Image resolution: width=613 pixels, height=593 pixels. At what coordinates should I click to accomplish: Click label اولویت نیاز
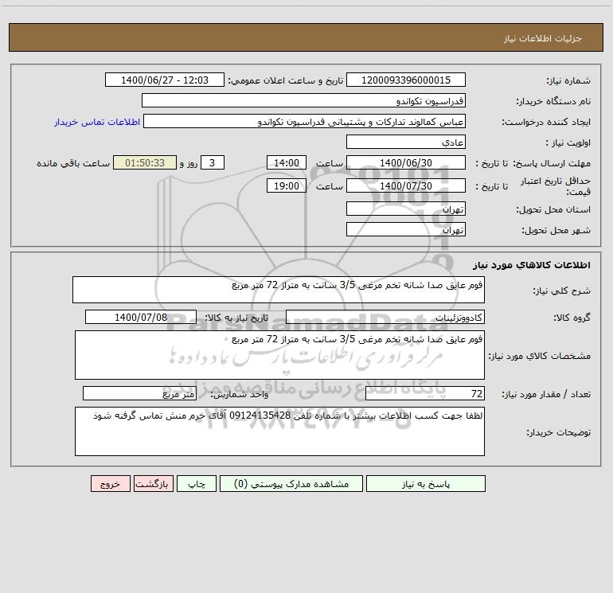(568, 142)
